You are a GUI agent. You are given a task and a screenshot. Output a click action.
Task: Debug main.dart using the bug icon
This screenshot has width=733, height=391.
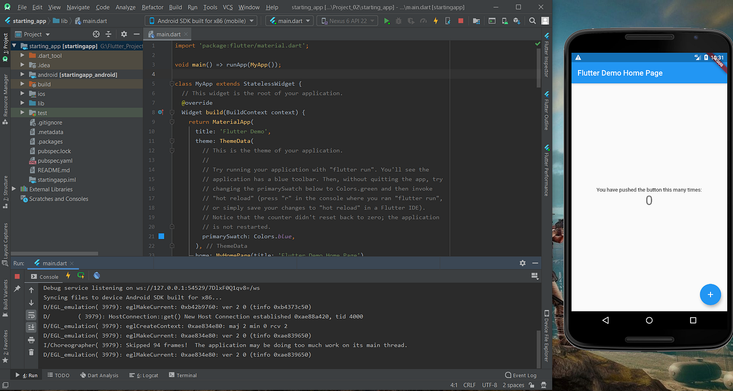click(398, 20)
